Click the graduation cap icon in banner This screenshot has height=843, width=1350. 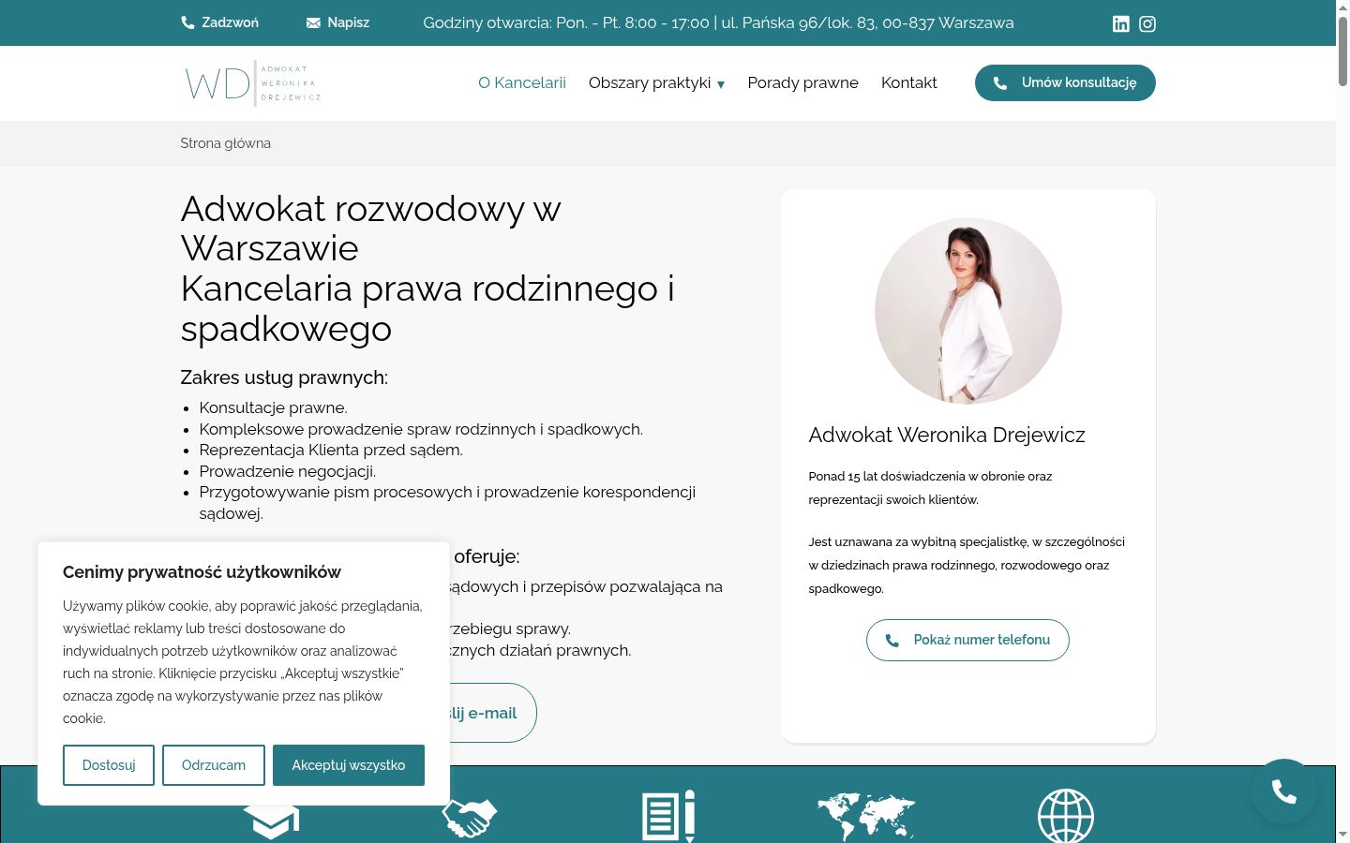tap(271, 822)
